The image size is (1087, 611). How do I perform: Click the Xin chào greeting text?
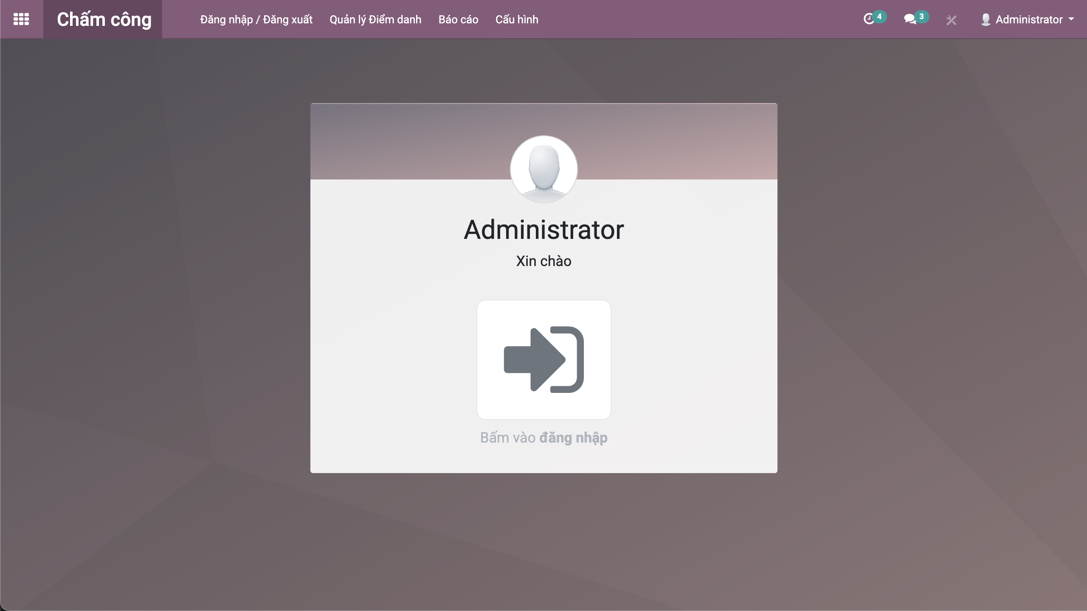pos(543,261)
